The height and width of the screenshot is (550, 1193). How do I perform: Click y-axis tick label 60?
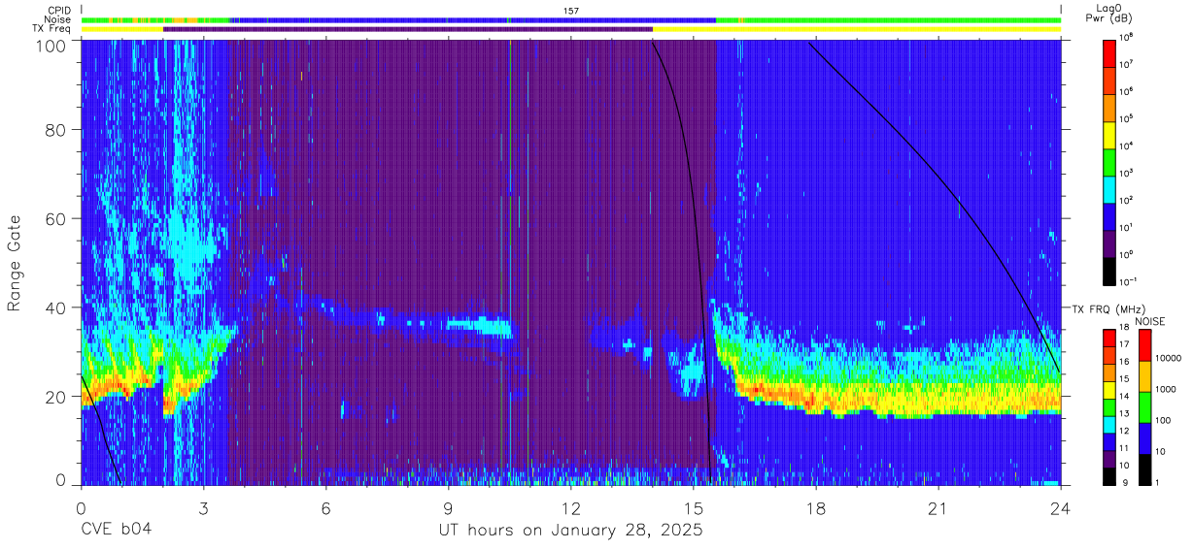(57, 219)
